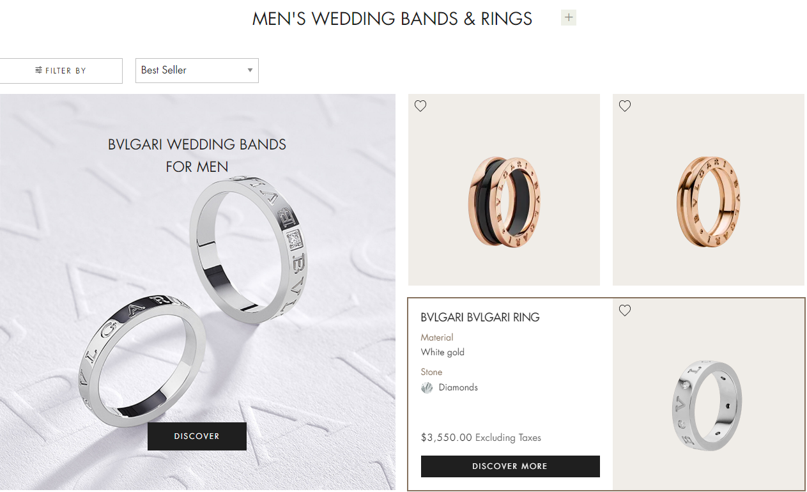Screen dimensions: 807x492
Task: Open the BVLGARI BVLGARI RING title link
Action: click(x=480, y=317)
